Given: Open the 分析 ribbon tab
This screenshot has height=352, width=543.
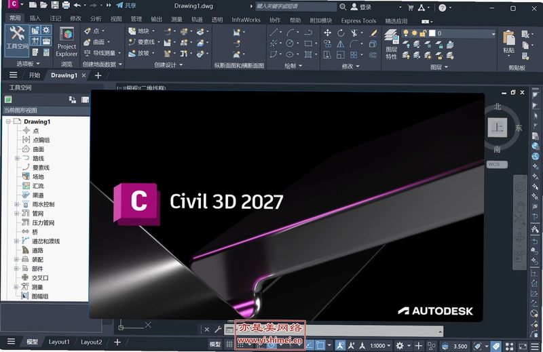Looking at the screenshot, I should point(96,19).
